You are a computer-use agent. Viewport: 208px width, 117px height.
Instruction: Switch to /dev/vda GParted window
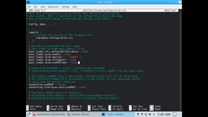[83, 114]
